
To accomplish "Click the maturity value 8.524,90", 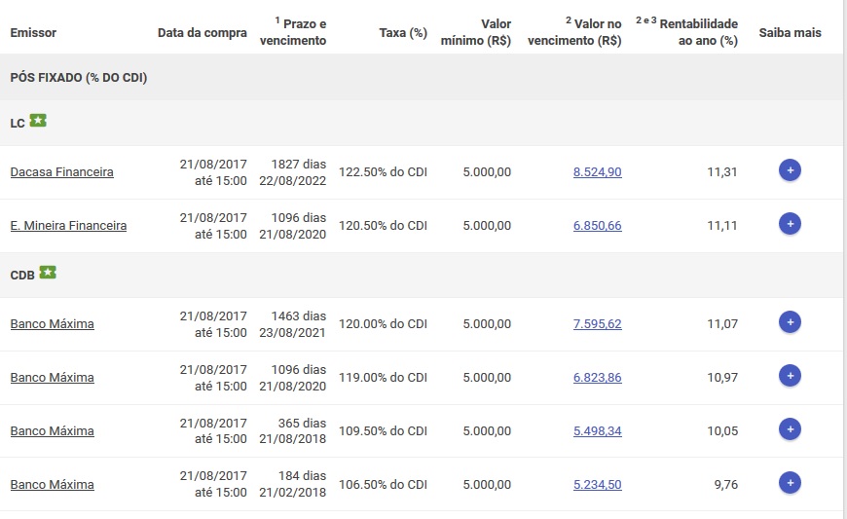I will [597, 172].
